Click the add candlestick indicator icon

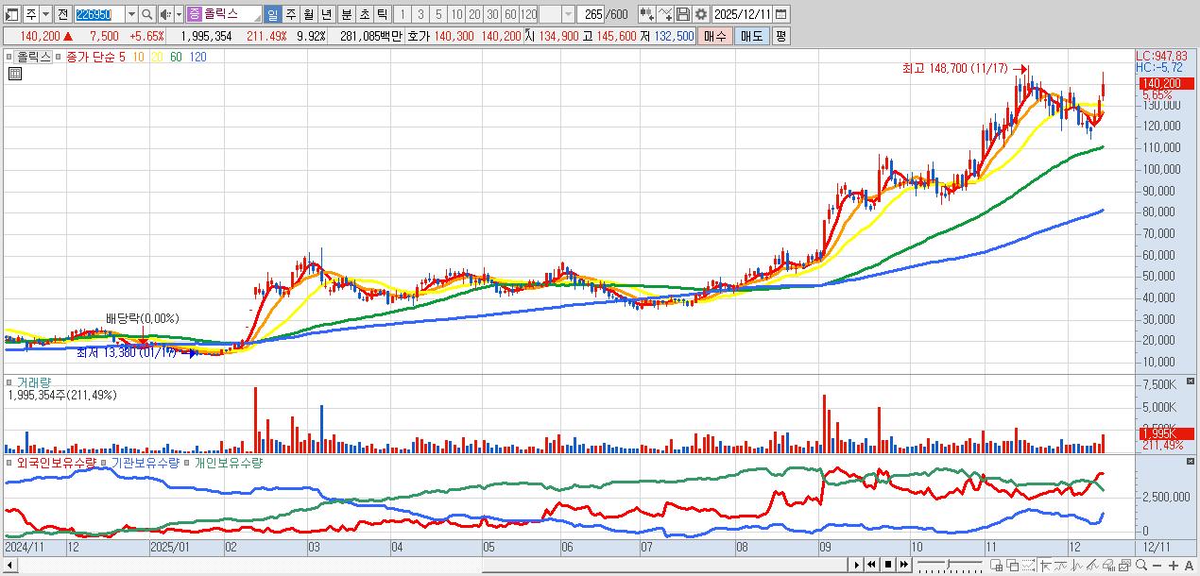646,14
